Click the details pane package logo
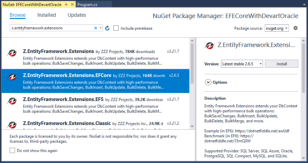The image size is (308, 163). pyautogui.click(x=209, y=45)
